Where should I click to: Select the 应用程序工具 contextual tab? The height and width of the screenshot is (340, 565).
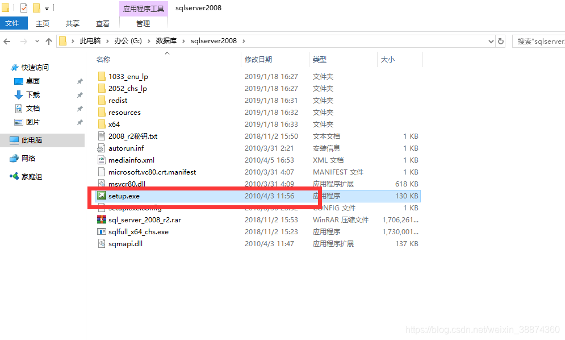[x=144, y=9]
